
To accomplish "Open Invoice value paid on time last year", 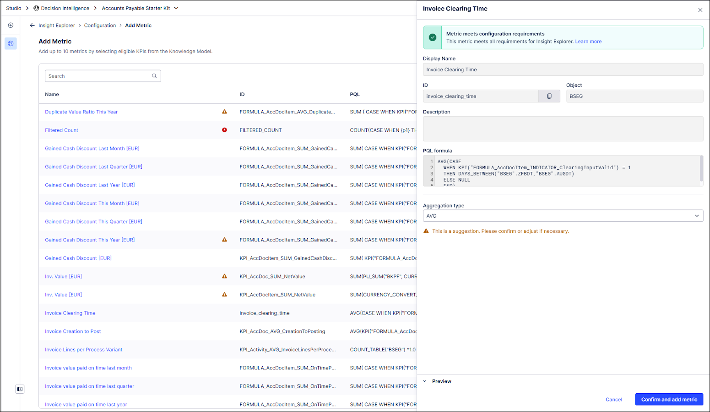I will (86, 404).
